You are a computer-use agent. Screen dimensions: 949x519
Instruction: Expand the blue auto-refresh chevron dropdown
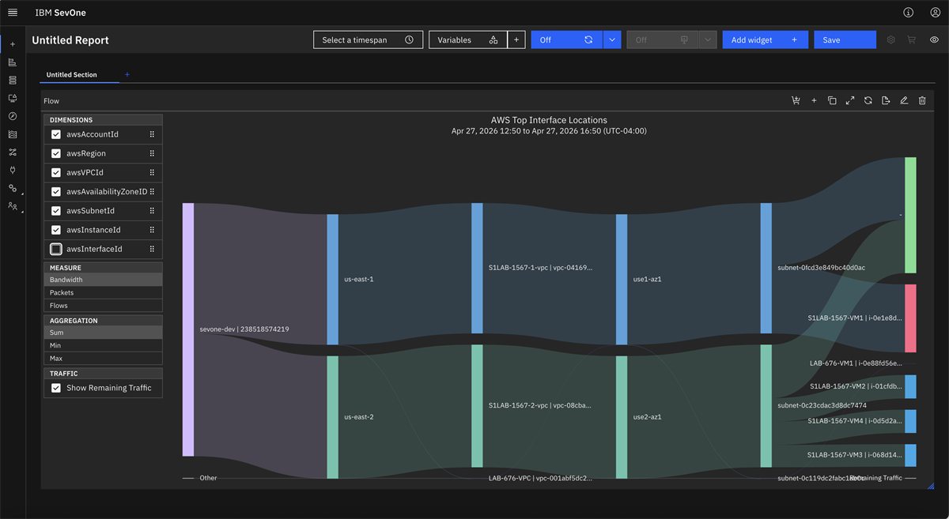[612, 39]
